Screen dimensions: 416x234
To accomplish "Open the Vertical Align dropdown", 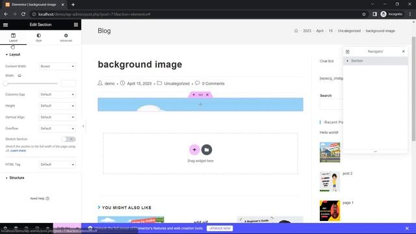I will (57, 117).
